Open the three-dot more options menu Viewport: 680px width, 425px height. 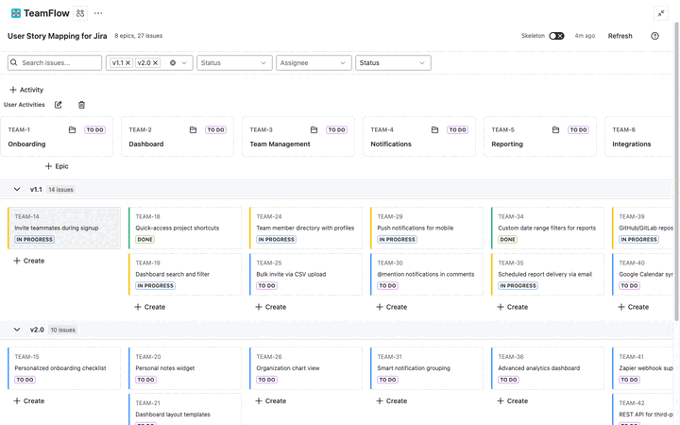98,13
